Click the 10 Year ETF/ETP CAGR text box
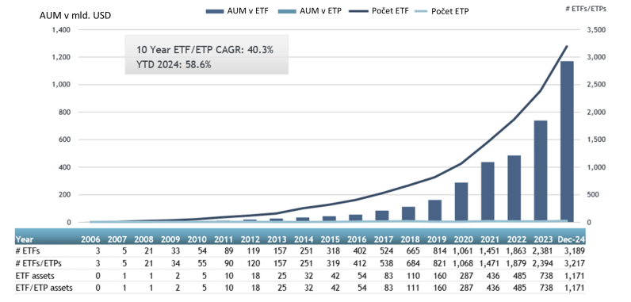Screen dimensions: 631x302 [206, 55]
